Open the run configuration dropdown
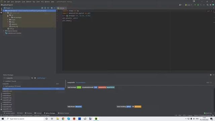The width and height of the screenshot is (215, 121). click(x=189, y=5)
